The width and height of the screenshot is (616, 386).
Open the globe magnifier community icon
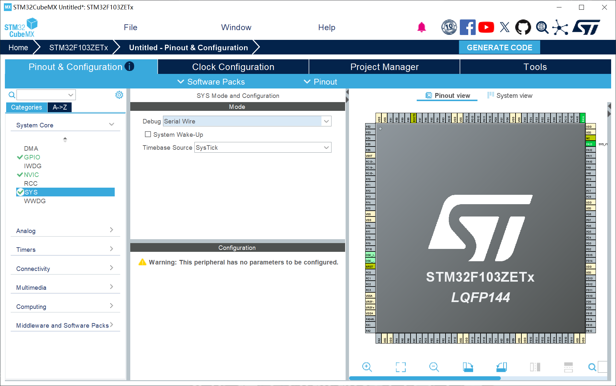[x=542, y=27]
